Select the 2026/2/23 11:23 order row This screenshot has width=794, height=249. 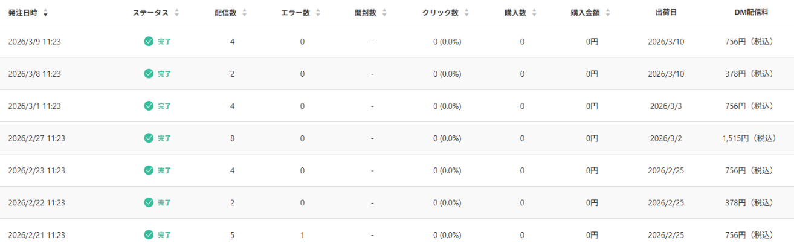point(36,170)
